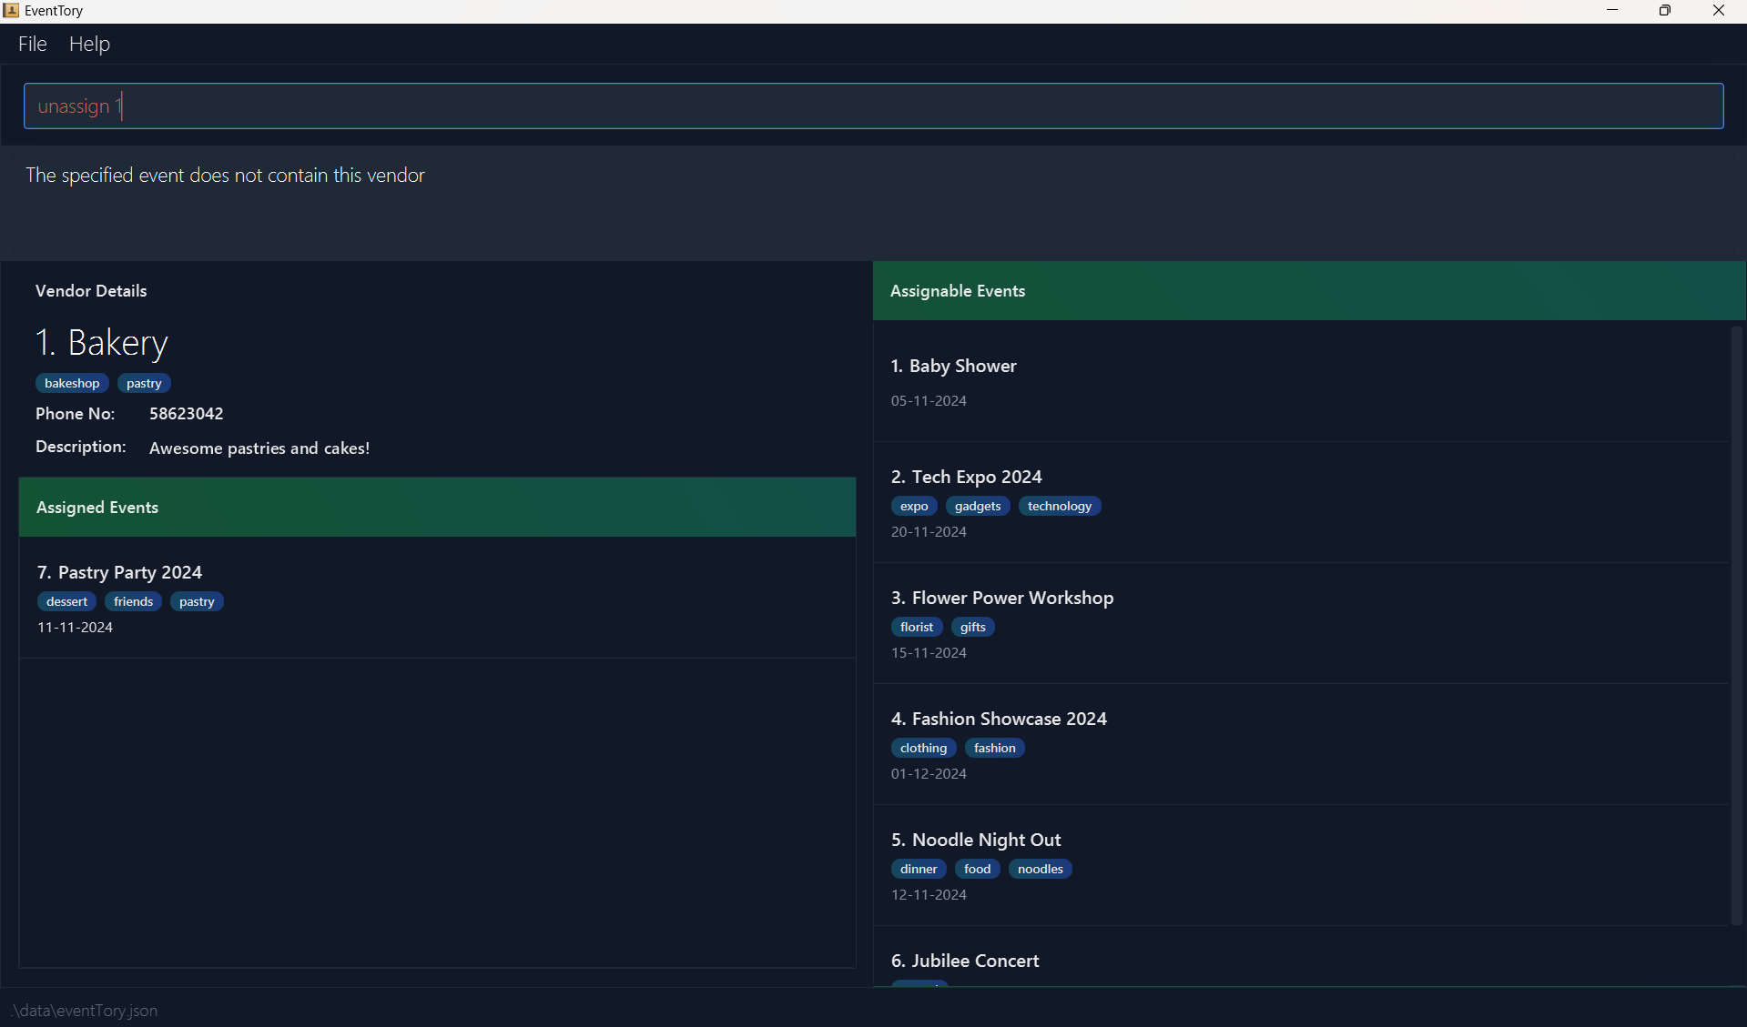Open the File menu
Screen dimensions: 1747x1027
(33, 44)
